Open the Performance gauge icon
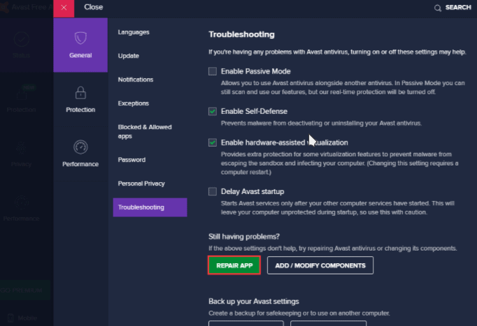This screenshot has width=477, height=326. point(80,147)
